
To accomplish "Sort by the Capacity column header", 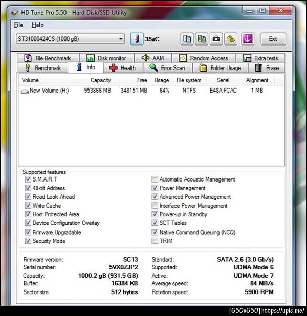I will click(95, 80).
